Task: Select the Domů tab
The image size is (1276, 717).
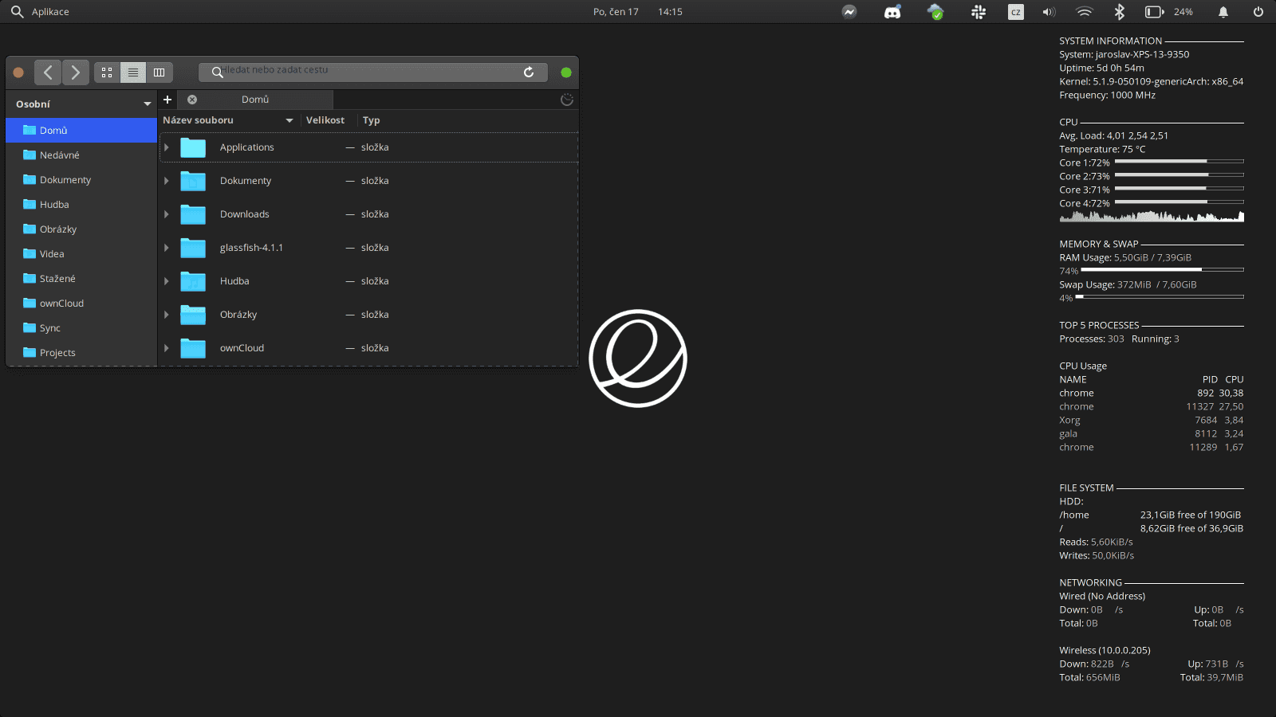Action: coord(255,100)
